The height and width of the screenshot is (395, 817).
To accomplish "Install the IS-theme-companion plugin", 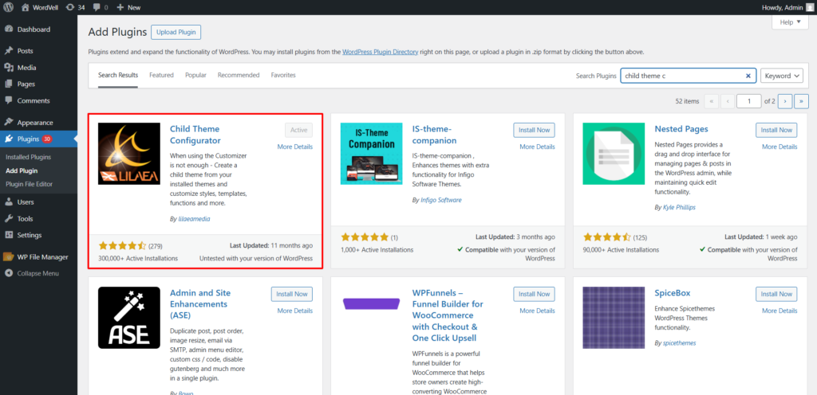I will [x=534, y=130].
